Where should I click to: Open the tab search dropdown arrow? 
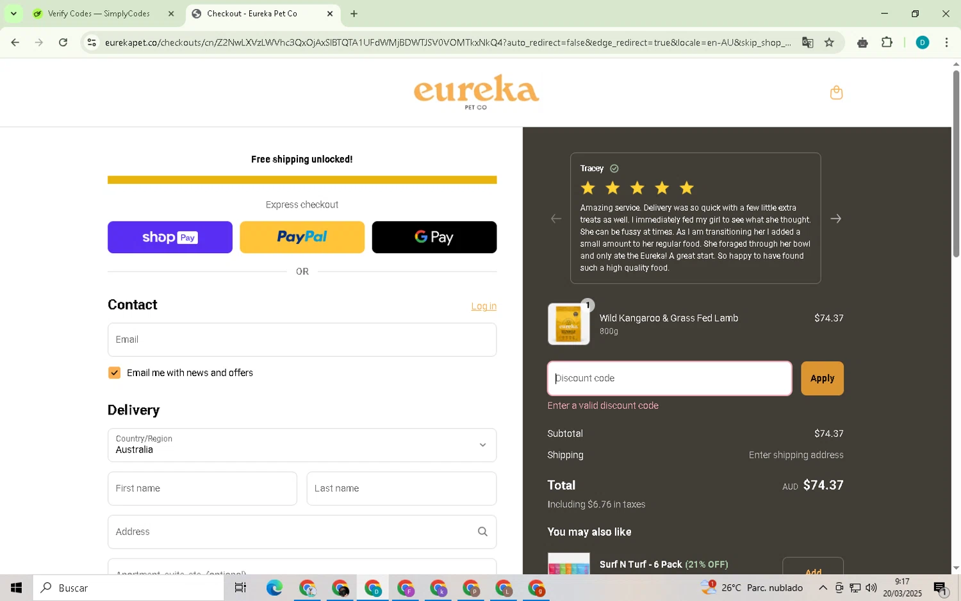[x=13, y=13]
